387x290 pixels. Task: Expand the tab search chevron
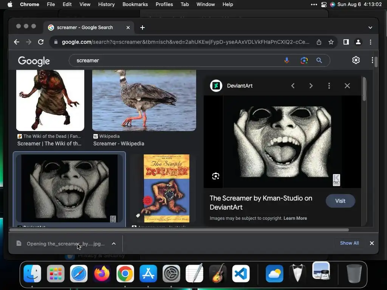click(370, 28)
